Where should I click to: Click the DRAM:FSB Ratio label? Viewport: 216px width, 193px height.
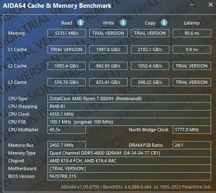[x=146, y=145]
